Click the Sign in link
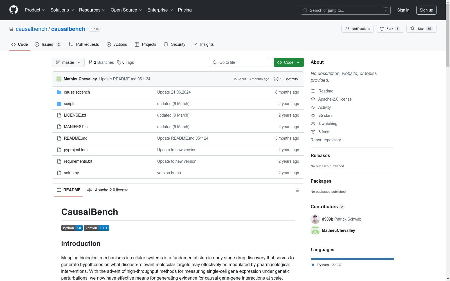Viewport: 450px width, 281px height. click(403, 10)
